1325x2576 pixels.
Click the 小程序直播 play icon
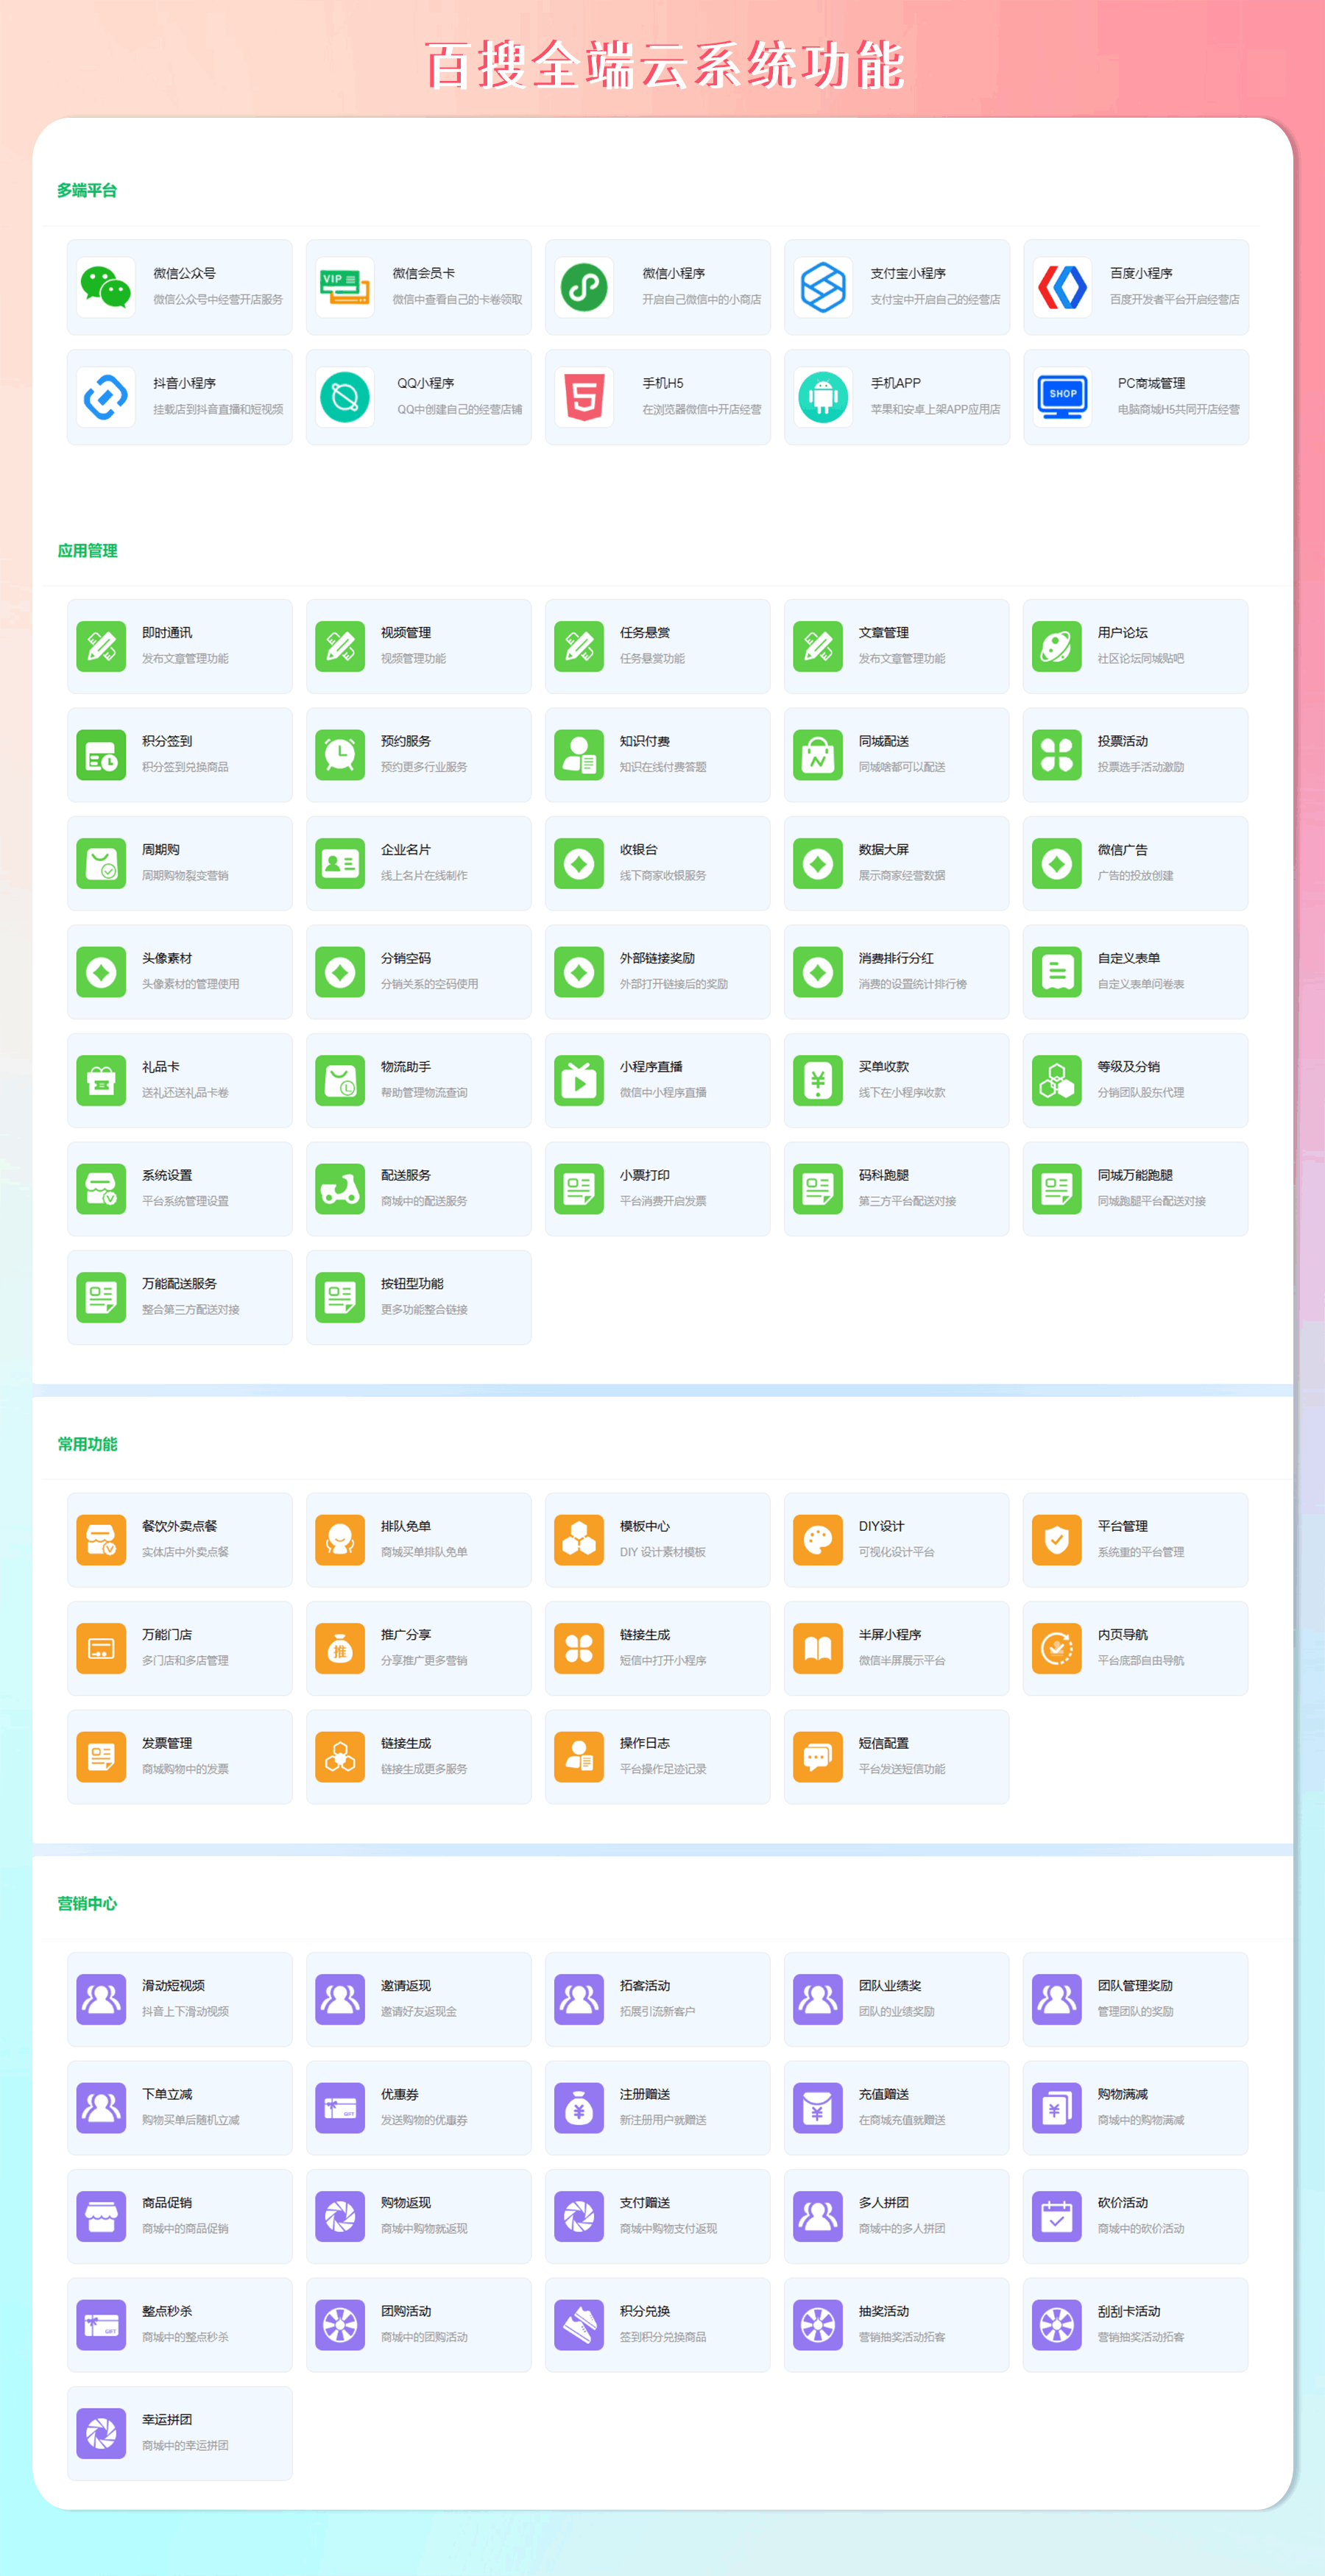coord(579,1080)
